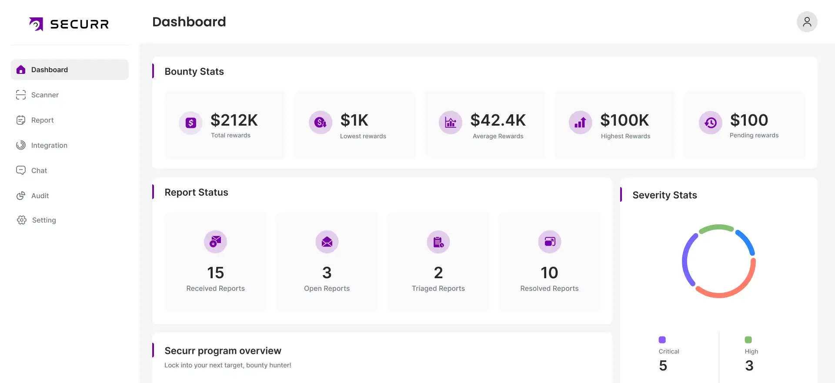
Task: Click the purple Critical severity swatch
Action: (662, 340)
